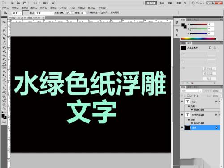Hide 斜面和浮雕 on 文字 layer
Screen dimensions: 224x168
click(192, 109)
